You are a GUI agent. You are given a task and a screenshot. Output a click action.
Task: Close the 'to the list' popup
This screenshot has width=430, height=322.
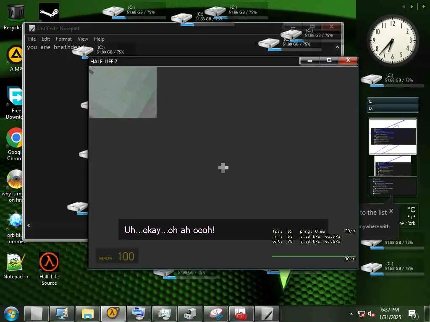click(x=391, y=211)
